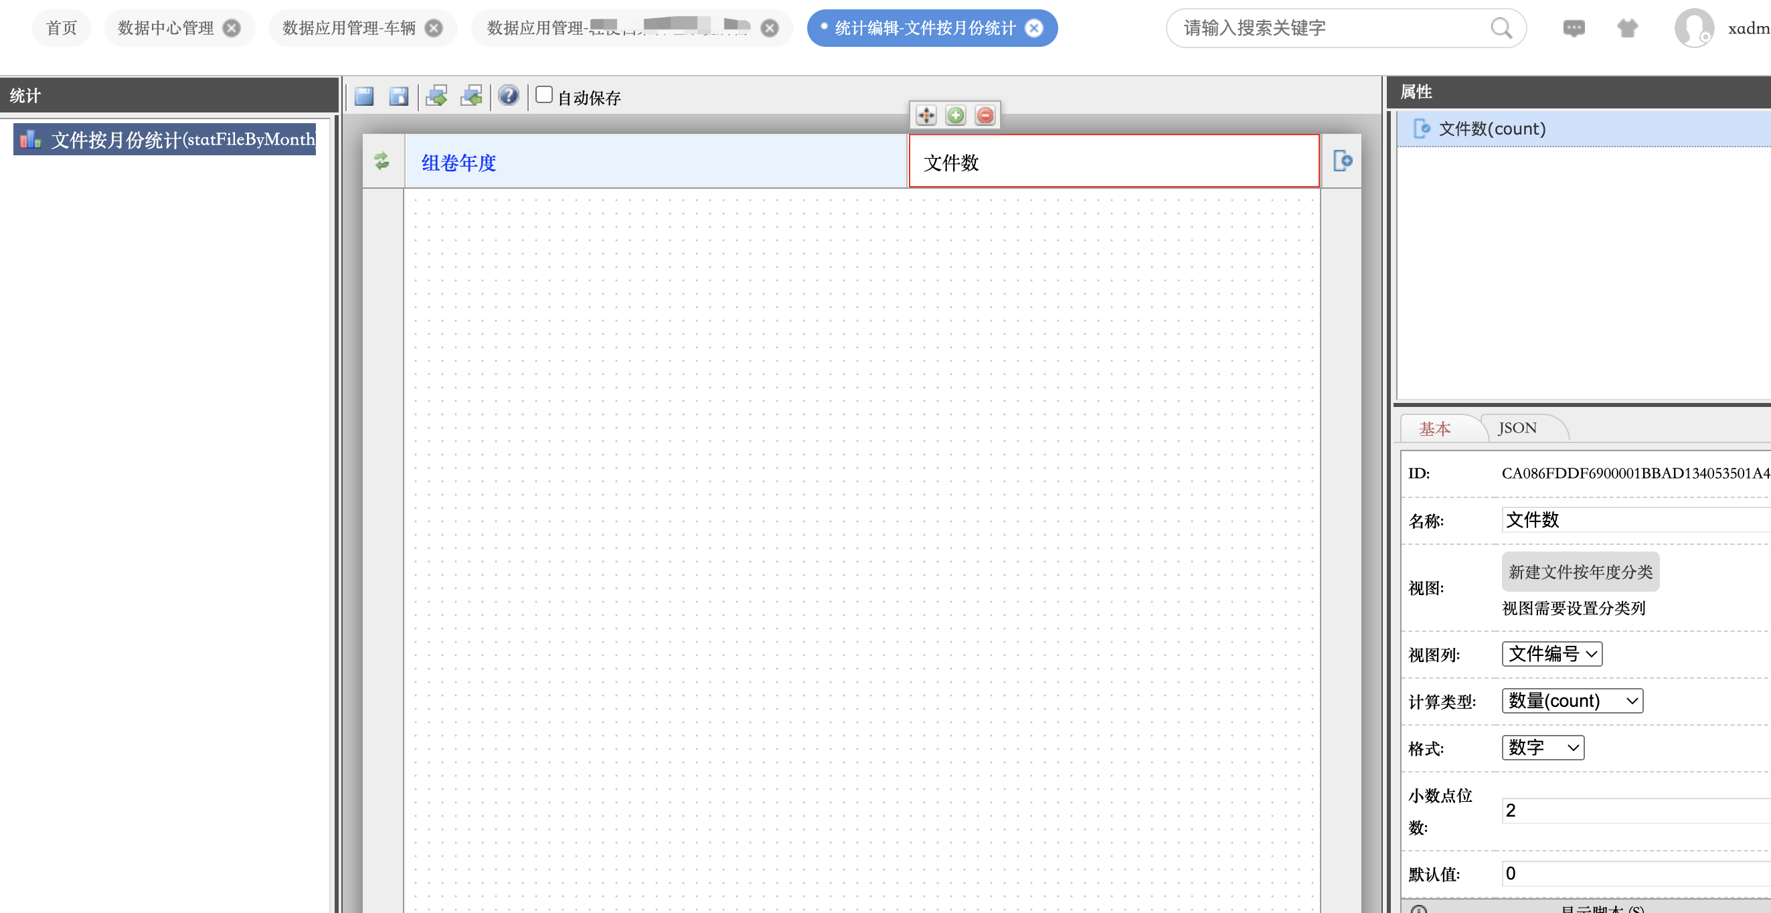Click the first save disk icon
The height and width of the screenshot is (913, 1771).
point(363,96)
